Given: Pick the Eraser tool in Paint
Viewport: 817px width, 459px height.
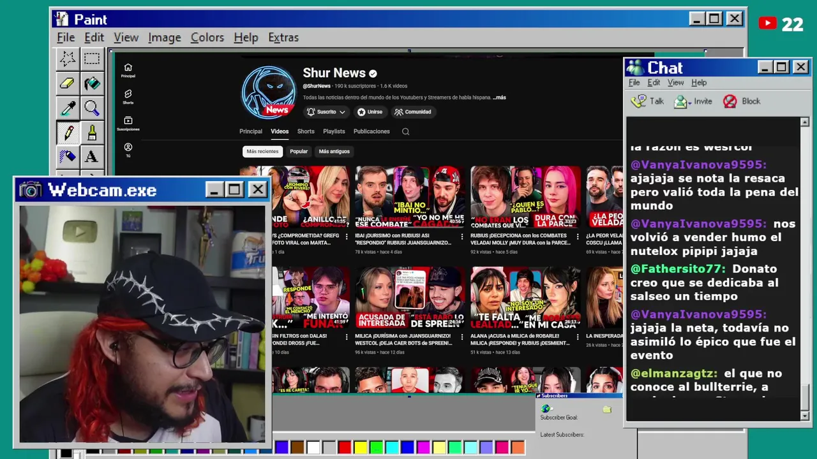Looking at the screenshot, I should 68,83.
